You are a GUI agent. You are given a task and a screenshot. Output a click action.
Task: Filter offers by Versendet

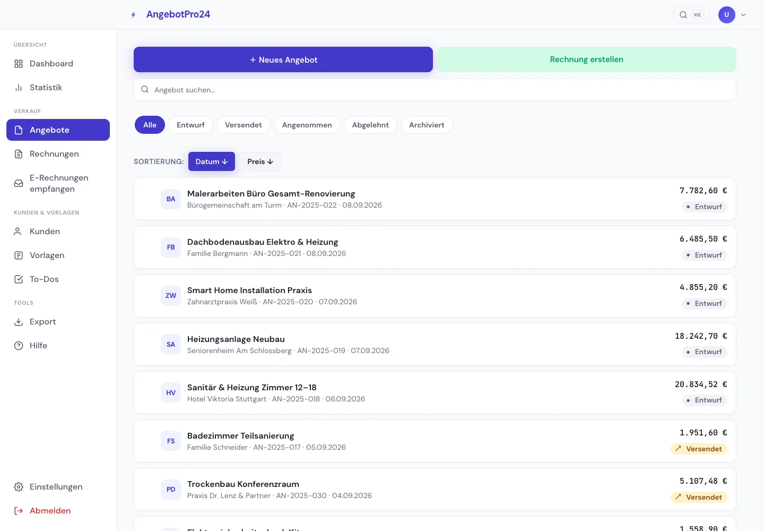(244, 125)
